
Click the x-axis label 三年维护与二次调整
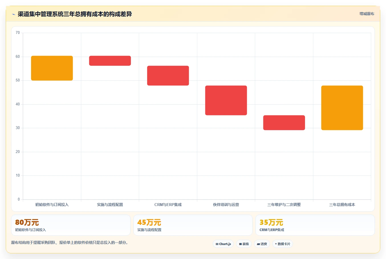284,205
